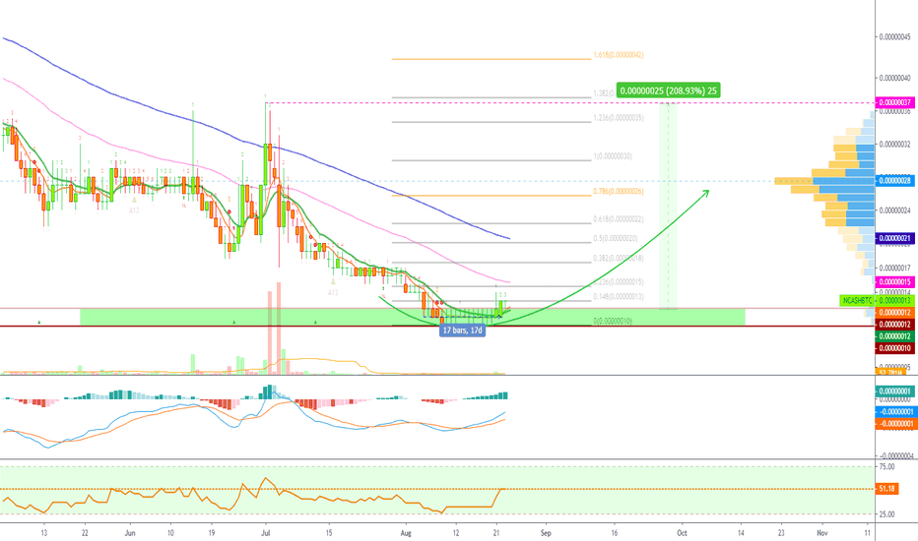918x541 pixels.
Task: Click the light blue 0.00000028 price tag
Action: tap(894, 181)
